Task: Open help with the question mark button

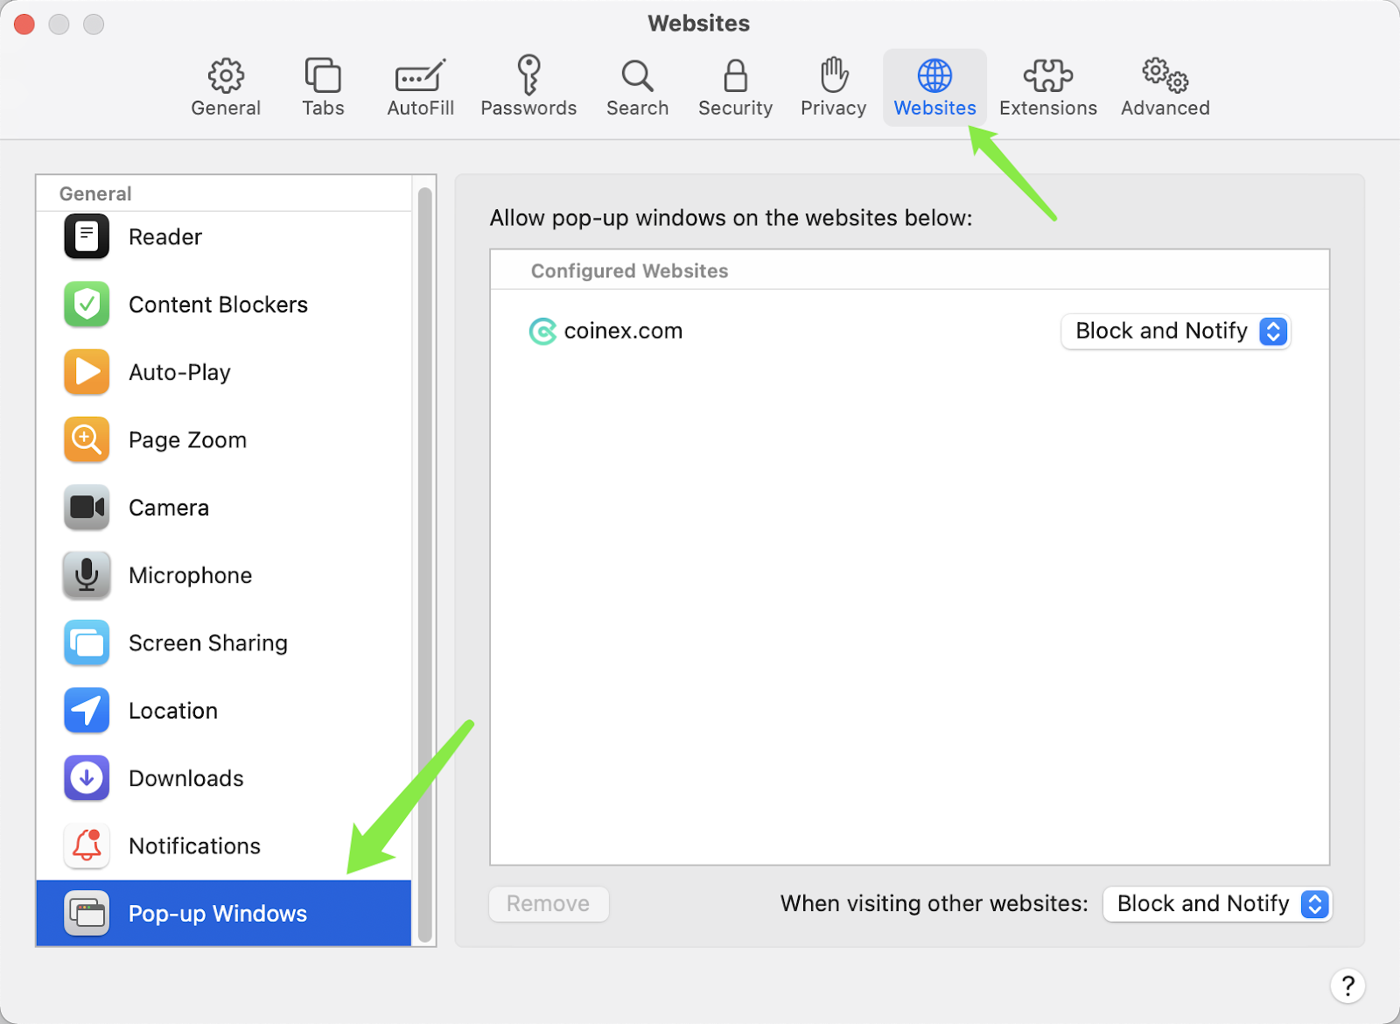Action: coord(1347,986)
